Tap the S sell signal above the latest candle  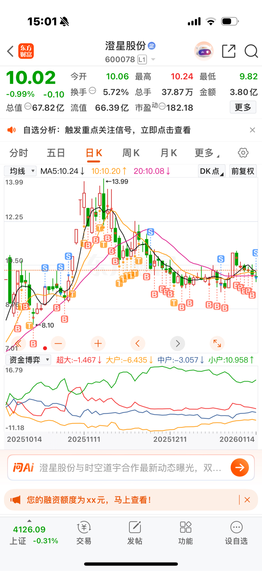(x=256, y=253)
